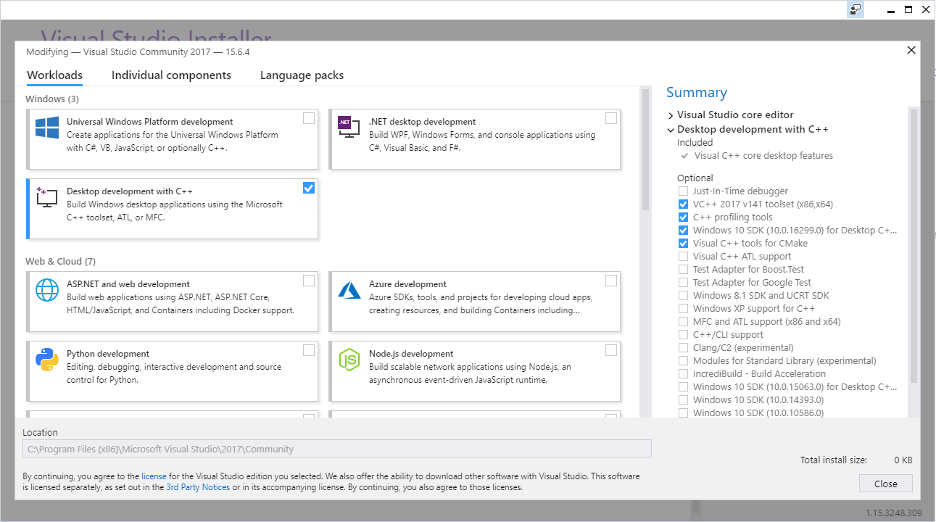This screenshot has height=522, width=936.
Task: Click the Close button
Action: coord(885,484)
